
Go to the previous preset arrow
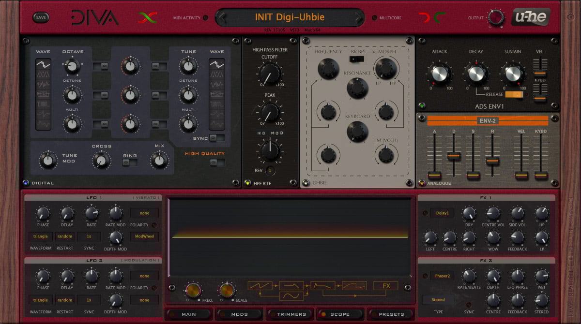(x=221, y=18)
